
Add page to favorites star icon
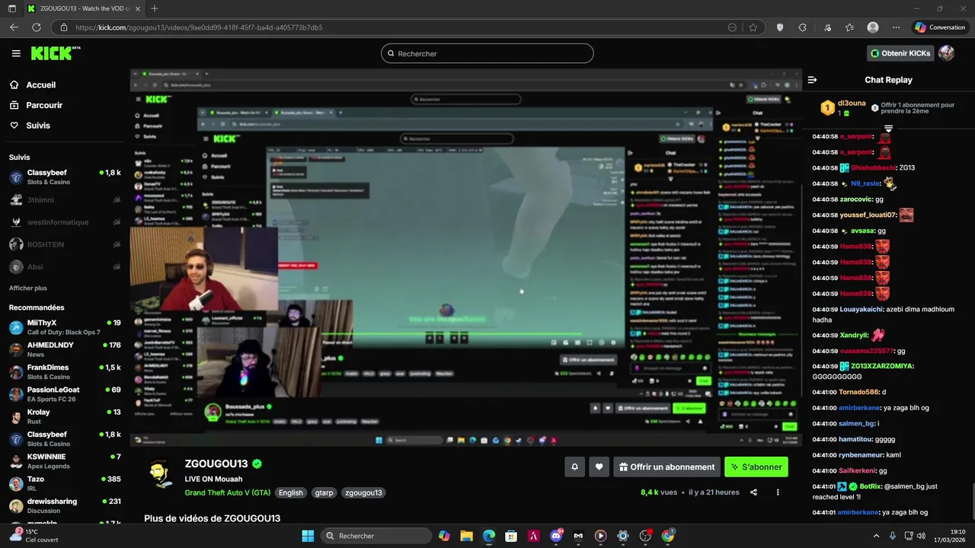tap(753, 27)
